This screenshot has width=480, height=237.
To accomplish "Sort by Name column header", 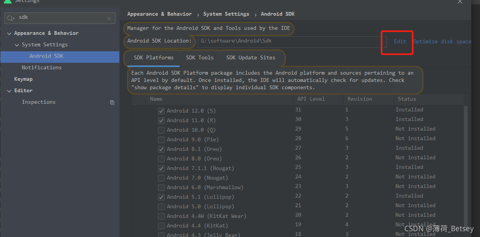I will (x=219, y=99).
